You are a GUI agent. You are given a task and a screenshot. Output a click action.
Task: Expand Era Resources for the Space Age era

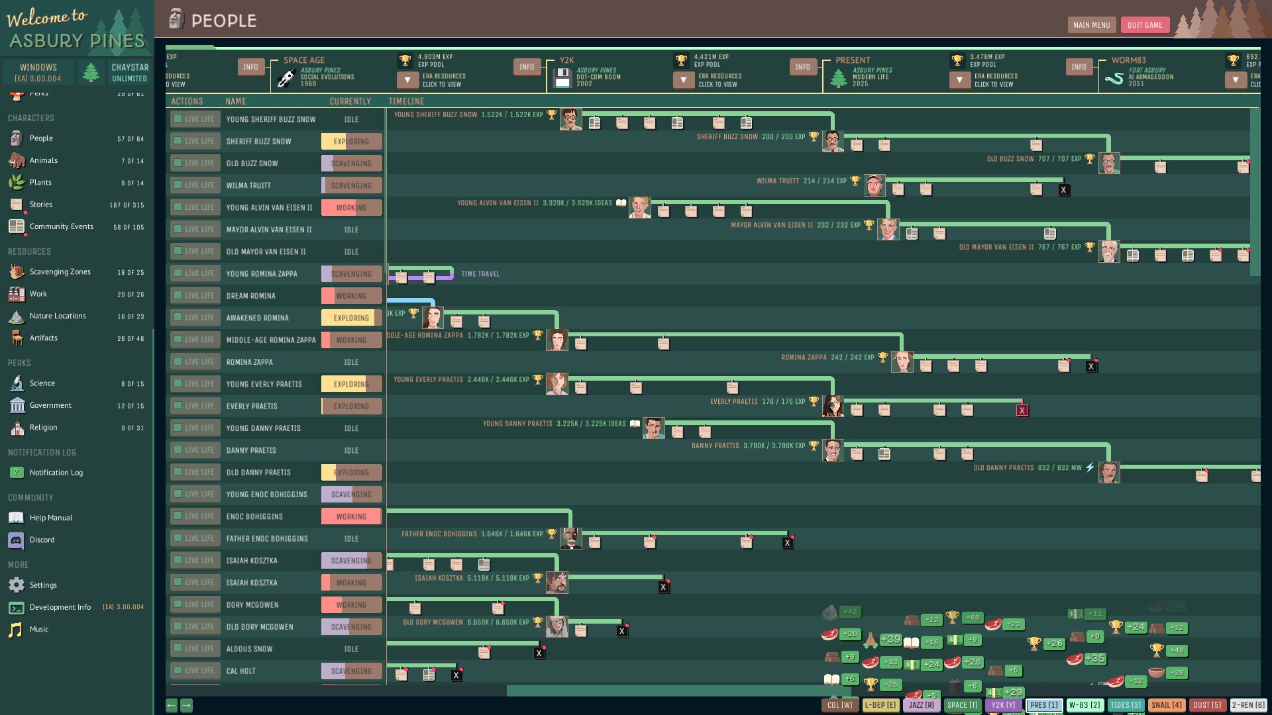coord(407,79)
